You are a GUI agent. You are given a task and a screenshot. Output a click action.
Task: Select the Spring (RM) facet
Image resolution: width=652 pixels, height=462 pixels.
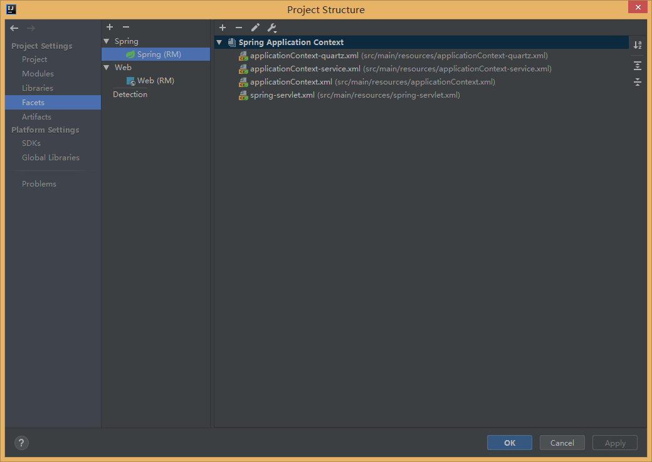pos(156,54)
